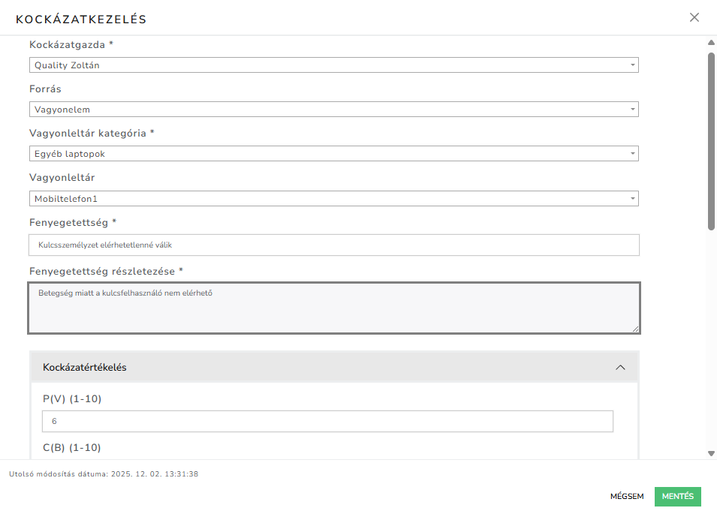Click the dropdown arrow next to Quality Zoltán
Screen dimensions: 717x517
click(x=631, y=65)
